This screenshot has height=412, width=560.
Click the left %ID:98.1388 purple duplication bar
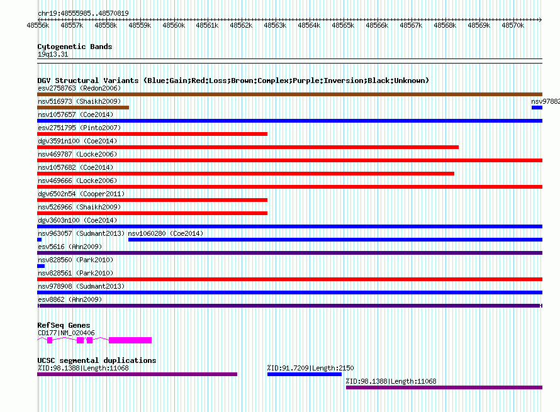(x=137, y=374)
